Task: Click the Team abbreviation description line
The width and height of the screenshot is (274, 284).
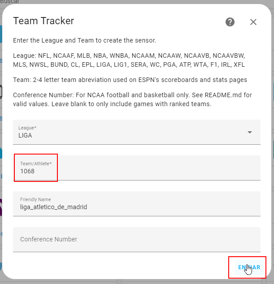Action: [130, 80]
